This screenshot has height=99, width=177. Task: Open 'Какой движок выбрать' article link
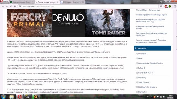[150, 21]
